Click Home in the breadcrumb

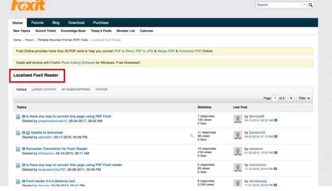point(17,40)
